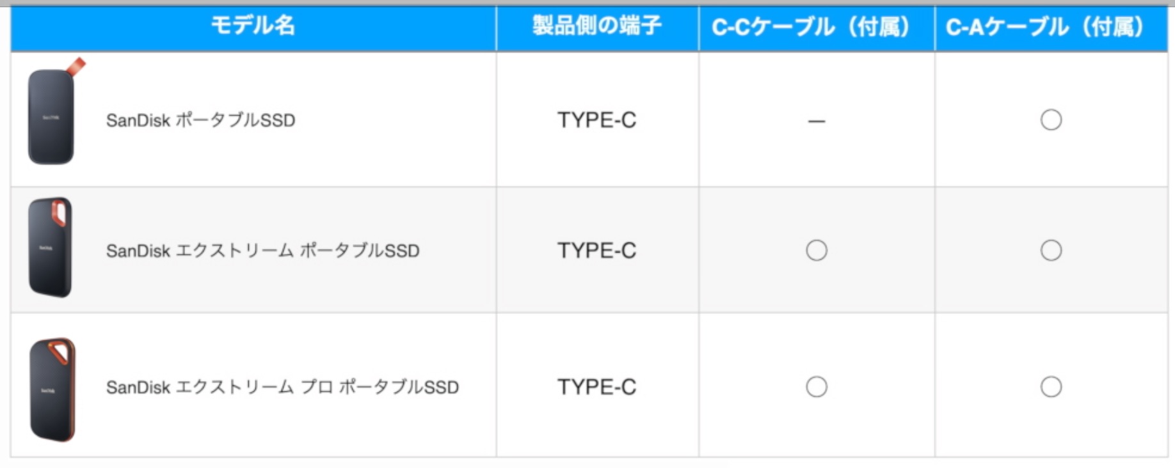Image resolution: width=1175 pixels, height=468 pixels.
Task: Click TYPE-C in the エクストリーム ポータブルSSD row
Action: point(596,251)
